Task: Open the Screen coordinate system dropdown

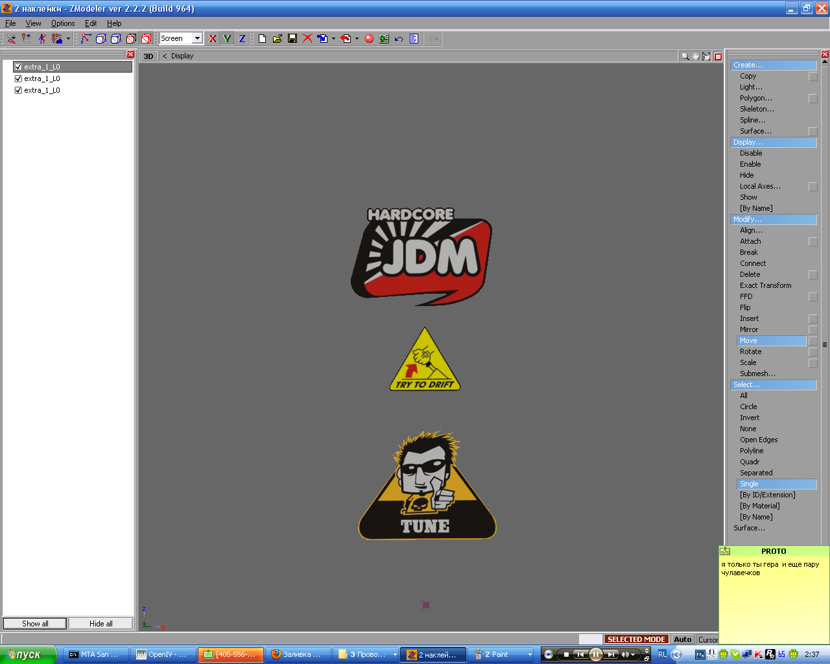Action: click(x=197, y=39)
